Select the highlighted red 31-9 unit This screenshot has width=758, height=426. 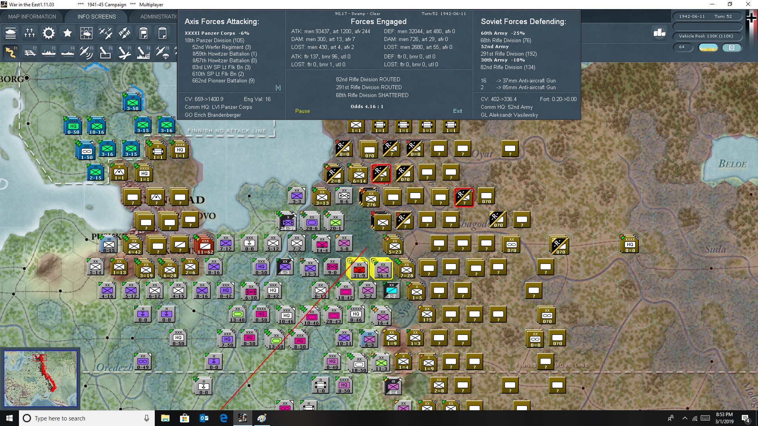click(359, 269)
